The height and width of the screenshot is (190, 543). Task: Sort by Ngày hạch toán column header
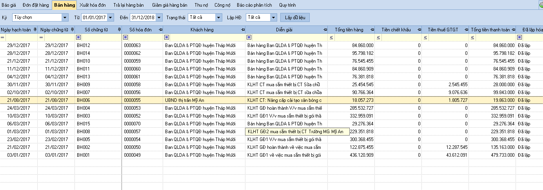[x=16, y=30]
